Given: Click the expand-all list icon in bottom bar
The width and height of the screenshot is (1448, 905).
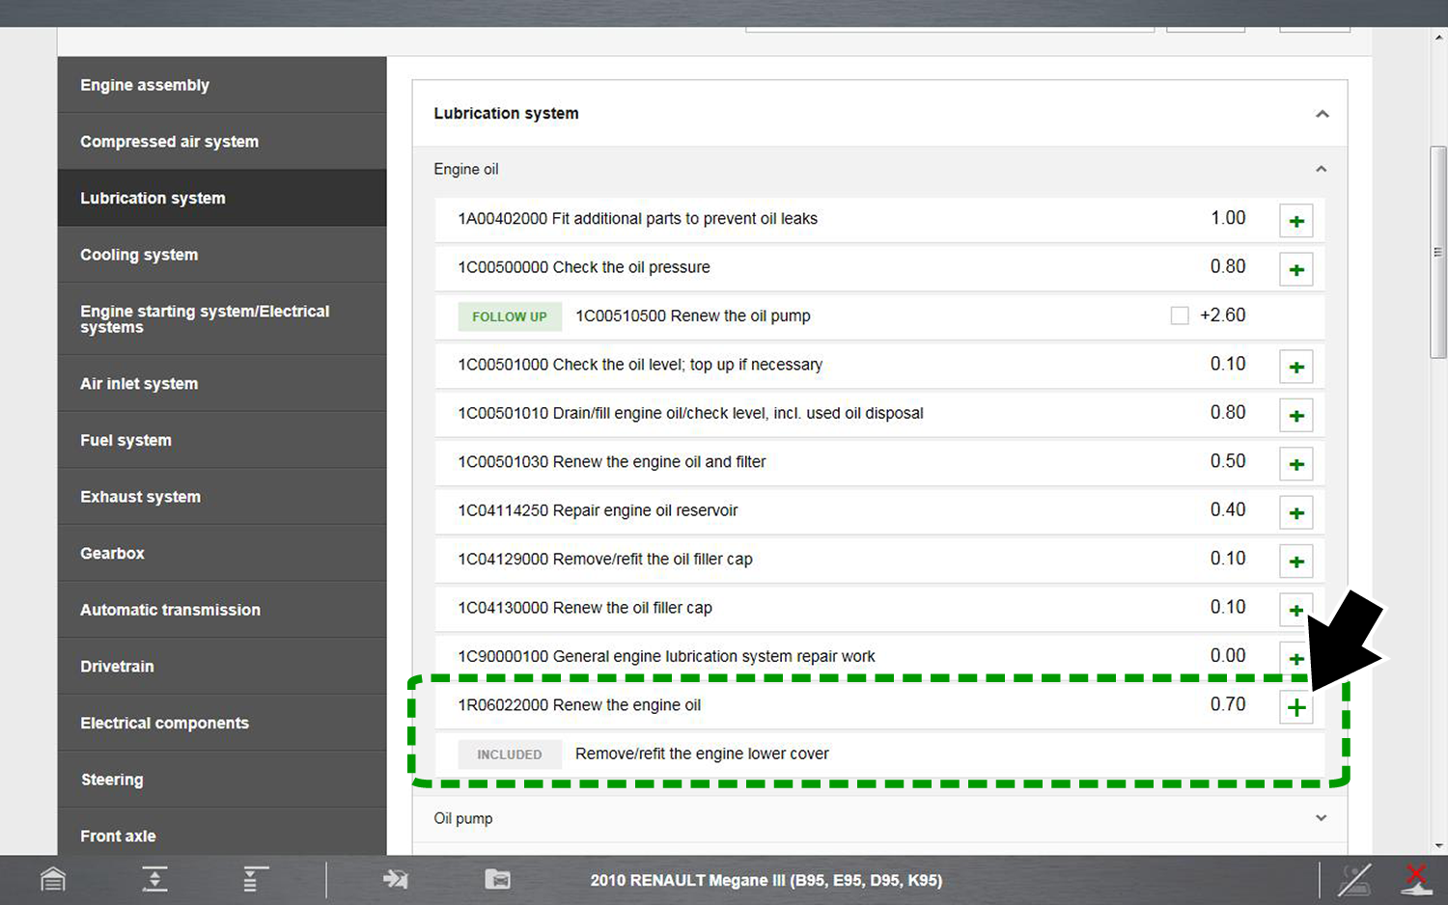Looking at the screenshot, I should coord(254,879).
